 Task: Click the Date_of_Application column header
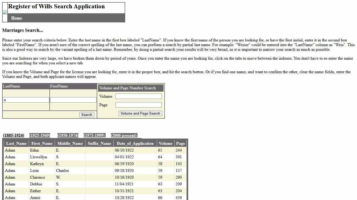(135, 143)
